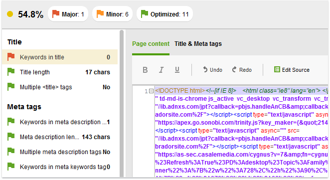Click the 143 chars value
Image resolution: width=330 pixels, height=180 pixels.
tap(96, 137)
